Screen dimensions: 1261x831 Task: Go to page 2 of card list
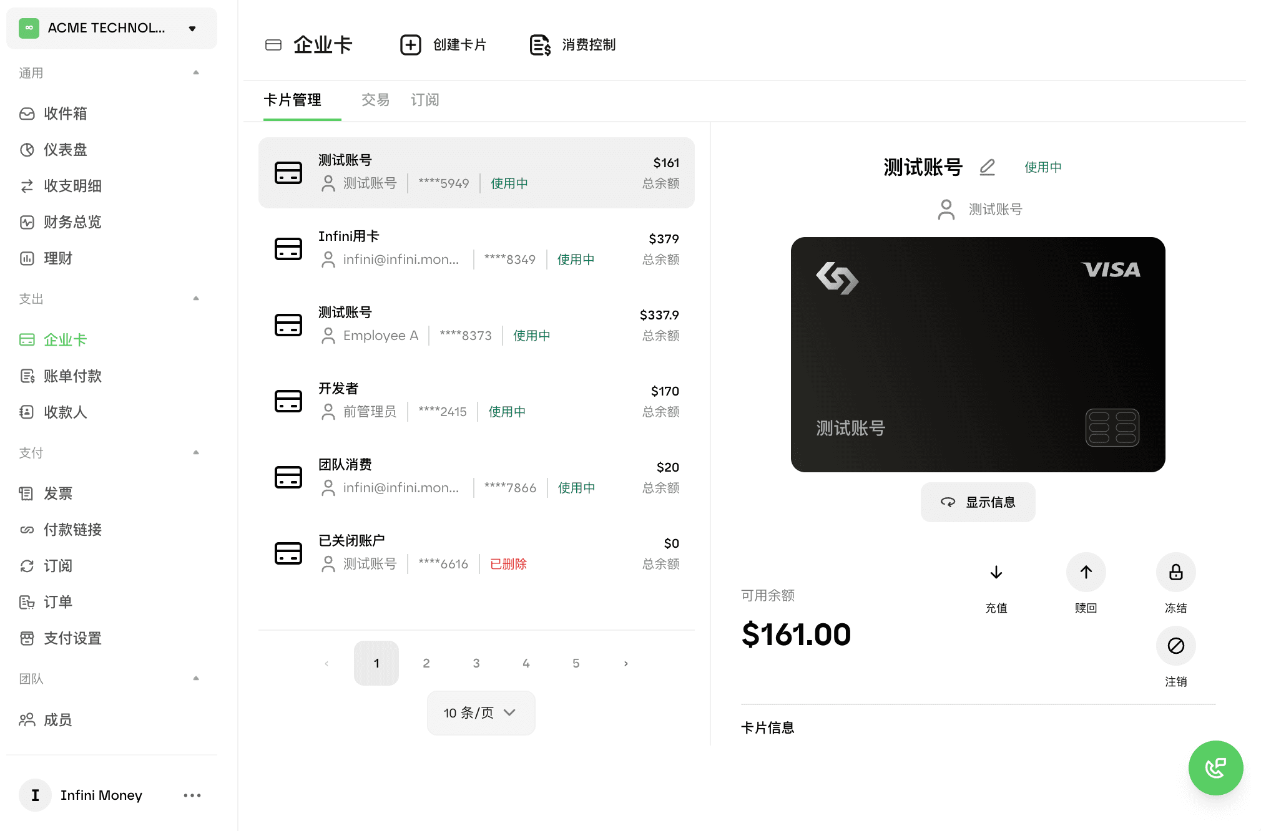[426, 663]
